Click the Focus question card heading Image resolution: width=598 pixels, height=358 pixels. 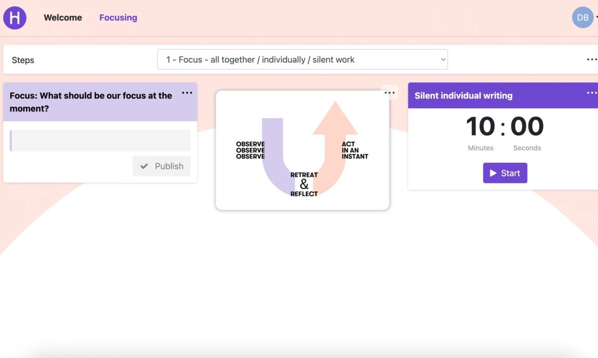pos(91,102)
